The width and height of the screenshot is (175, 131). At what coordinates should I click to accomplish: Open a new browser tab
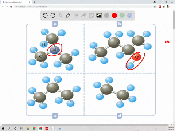pyautogui.click(x=35, y=2)
